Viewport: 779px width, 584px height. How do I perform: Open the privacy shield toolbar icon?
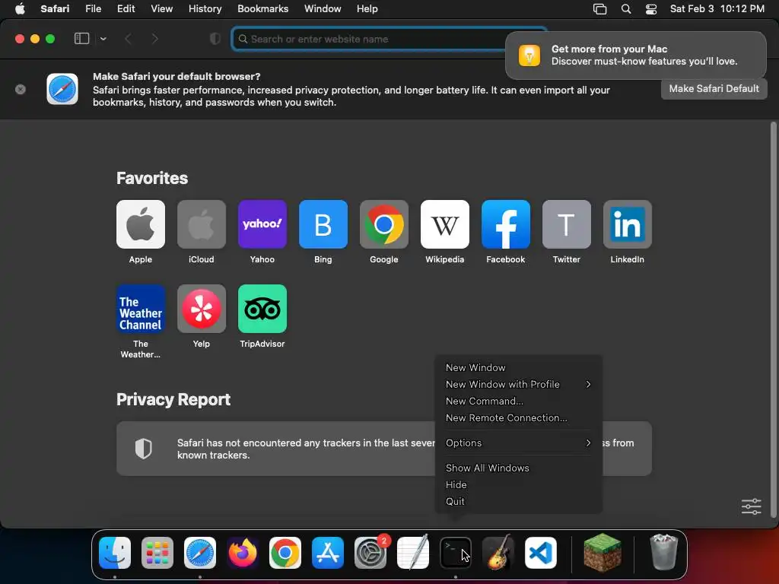click(215, 39)
